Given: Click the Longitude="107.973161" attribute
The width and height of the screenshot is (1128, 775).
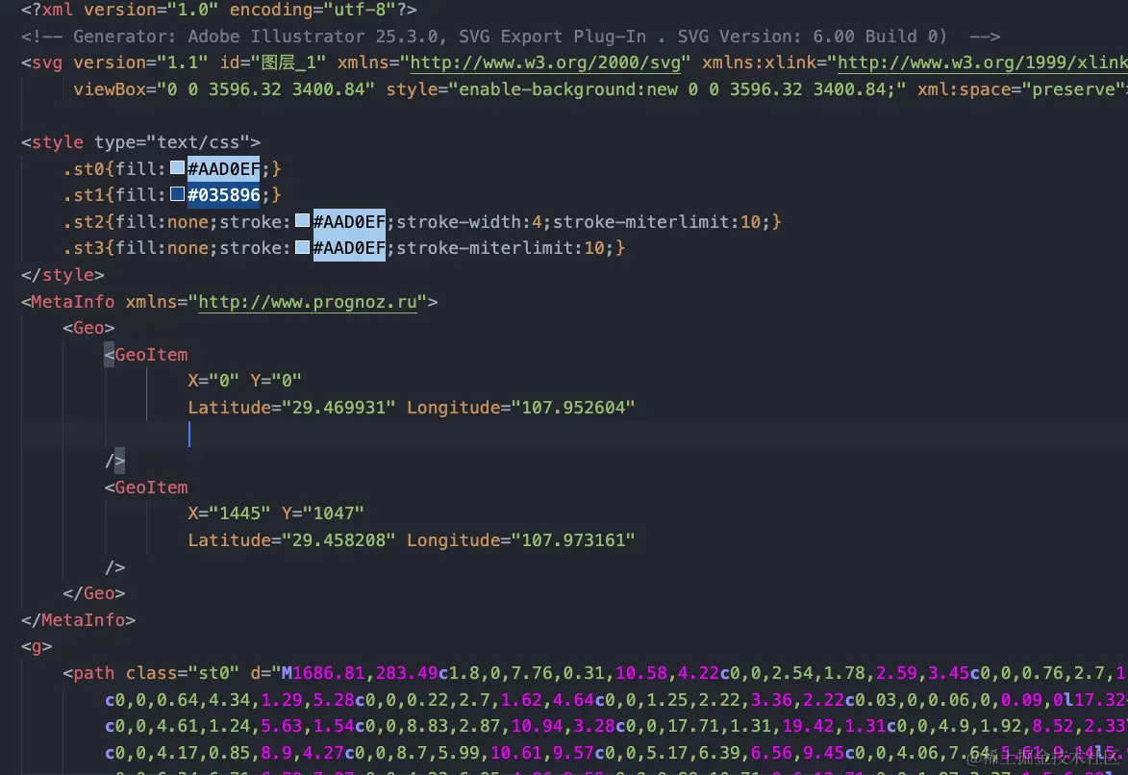Looking at the screenshot, I should 521,539.
